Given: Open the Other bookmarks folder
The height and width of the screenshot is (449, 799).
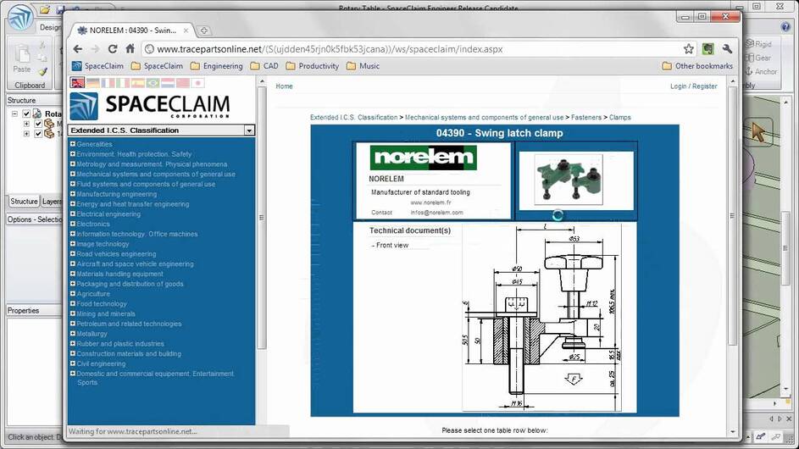Looking at the screenshot, I should tap(697, 66).
